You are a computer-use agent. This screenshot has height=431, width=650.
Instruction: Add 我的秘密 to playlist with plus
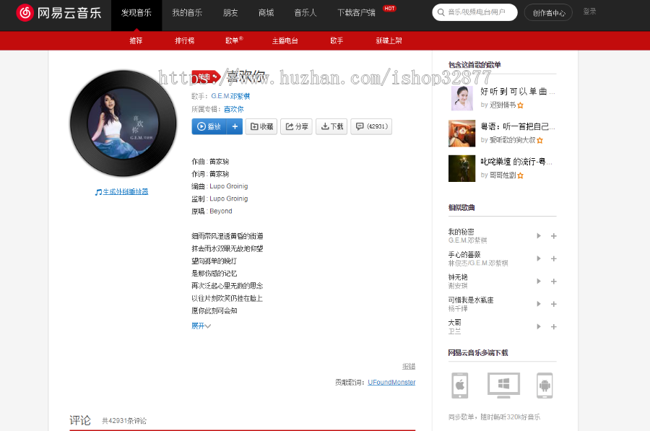tap(553, 236)
